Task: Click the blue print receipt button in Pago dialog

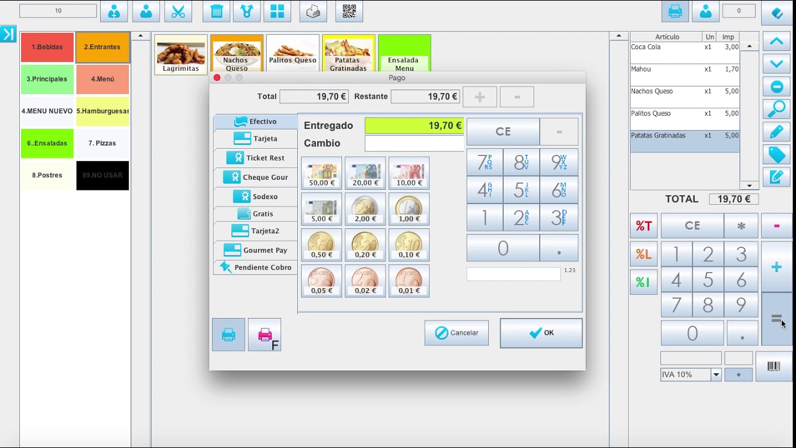Action: (229, 335)
